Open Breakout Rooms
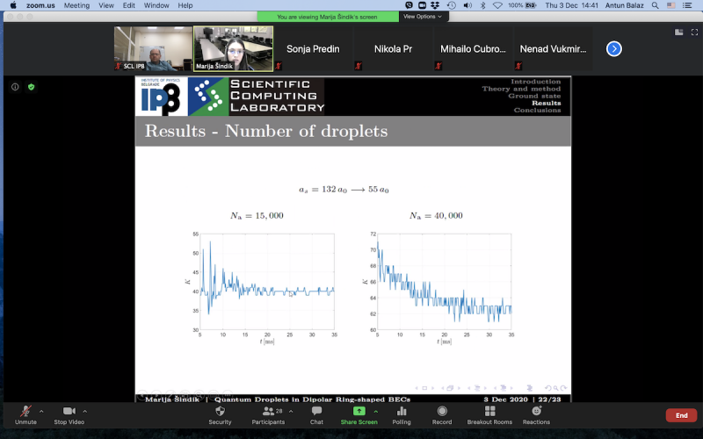Screen dimensions: 703x439 point(489,414)
